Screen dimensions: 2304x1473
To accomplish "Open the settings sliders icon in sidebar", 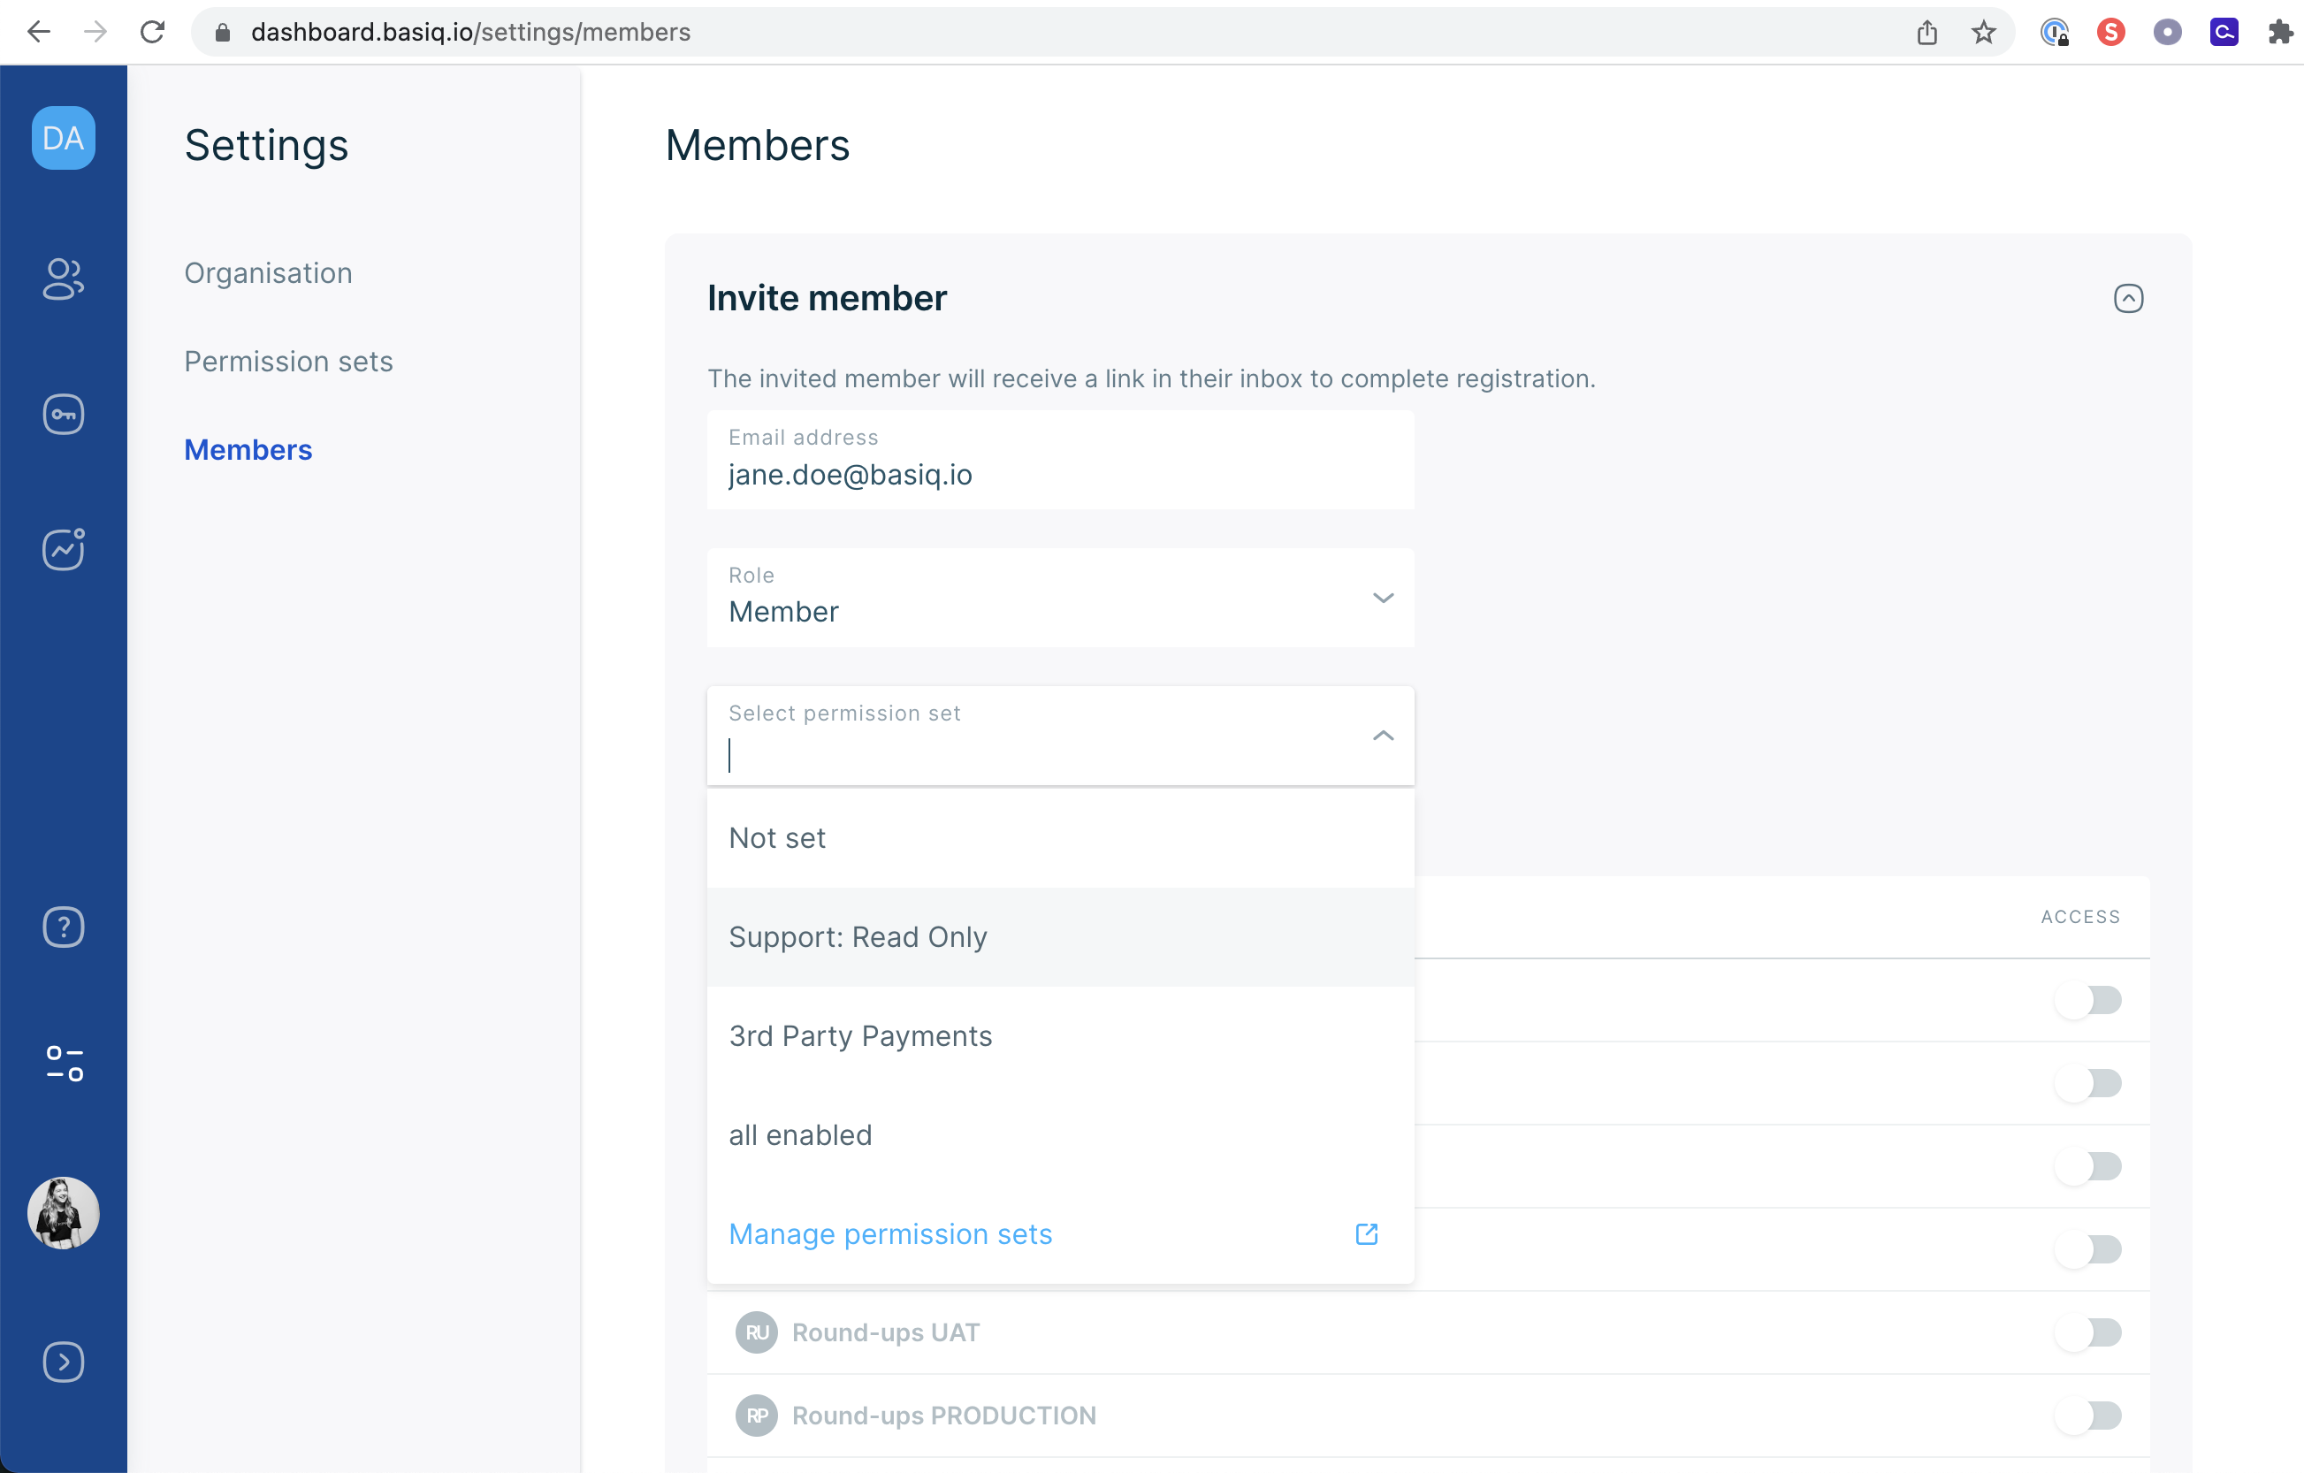I will tap(63, 1064).
